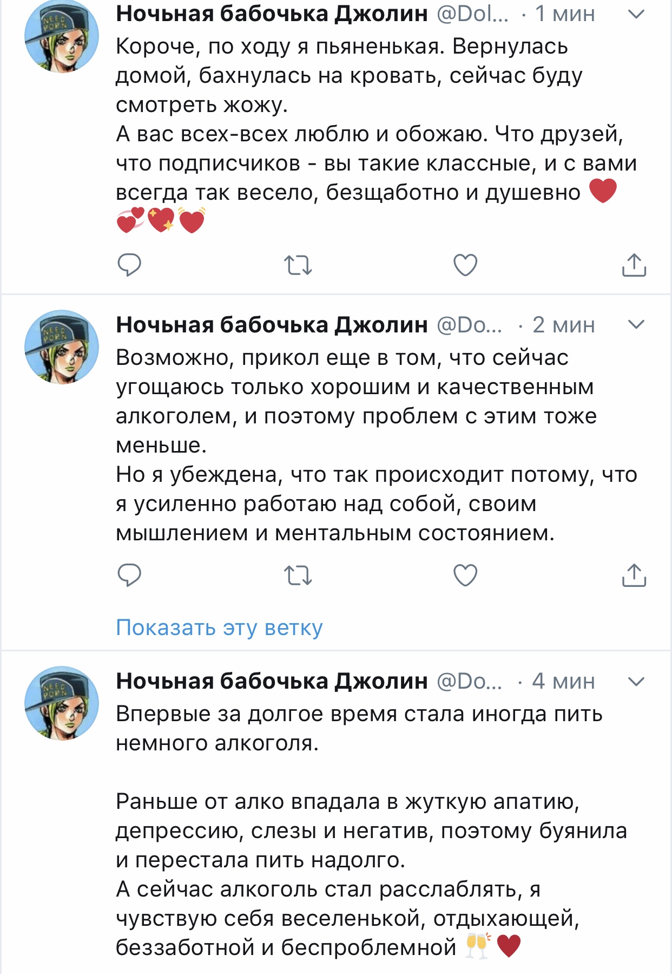672x974 pixels.
Task: Retweet the 1 мин tweet
Action: (x=298, y=265)
